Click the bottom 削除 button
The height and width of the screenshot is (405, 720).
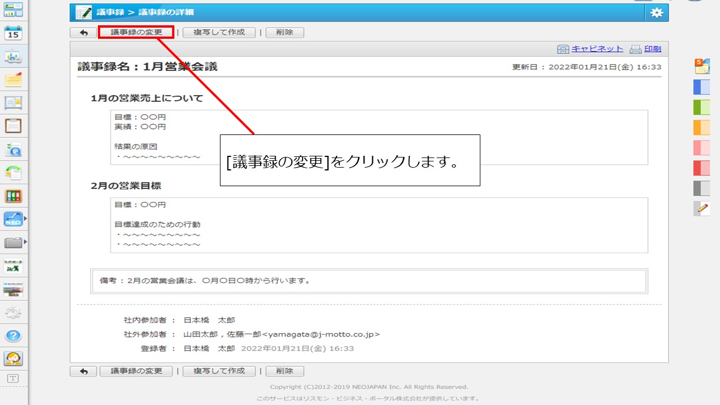285,371
